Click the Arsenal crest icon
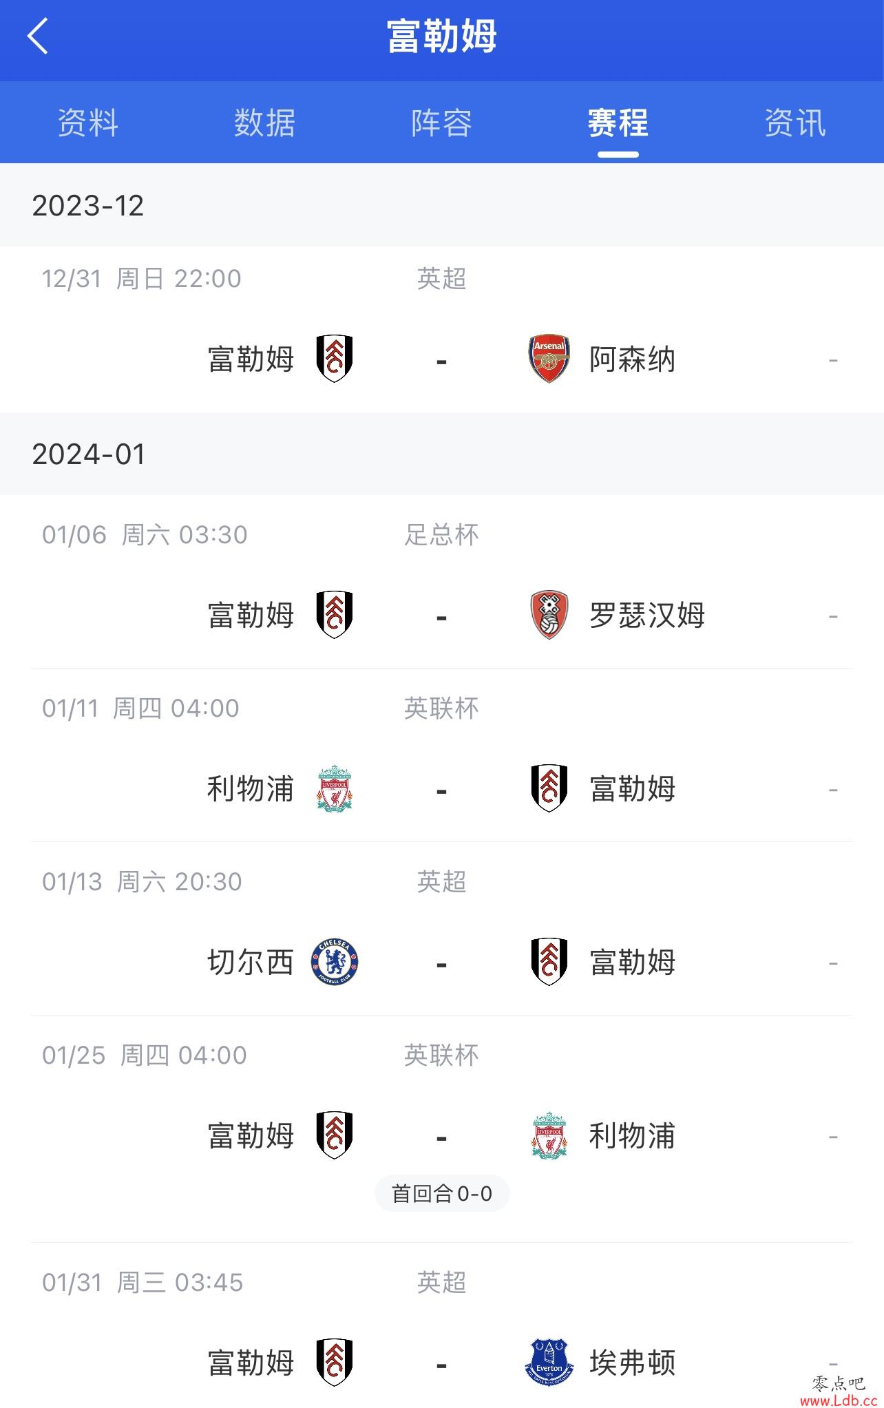 549,359
